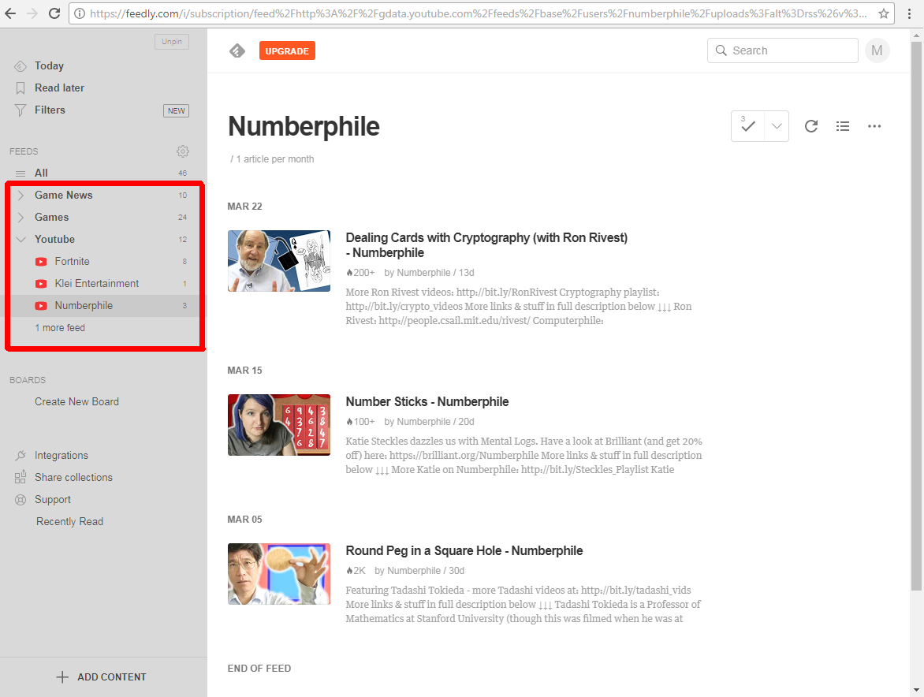Screen dimensions: 924x697
Task: Open Support link
Action: pyautogui.click(x=53, y=500)
